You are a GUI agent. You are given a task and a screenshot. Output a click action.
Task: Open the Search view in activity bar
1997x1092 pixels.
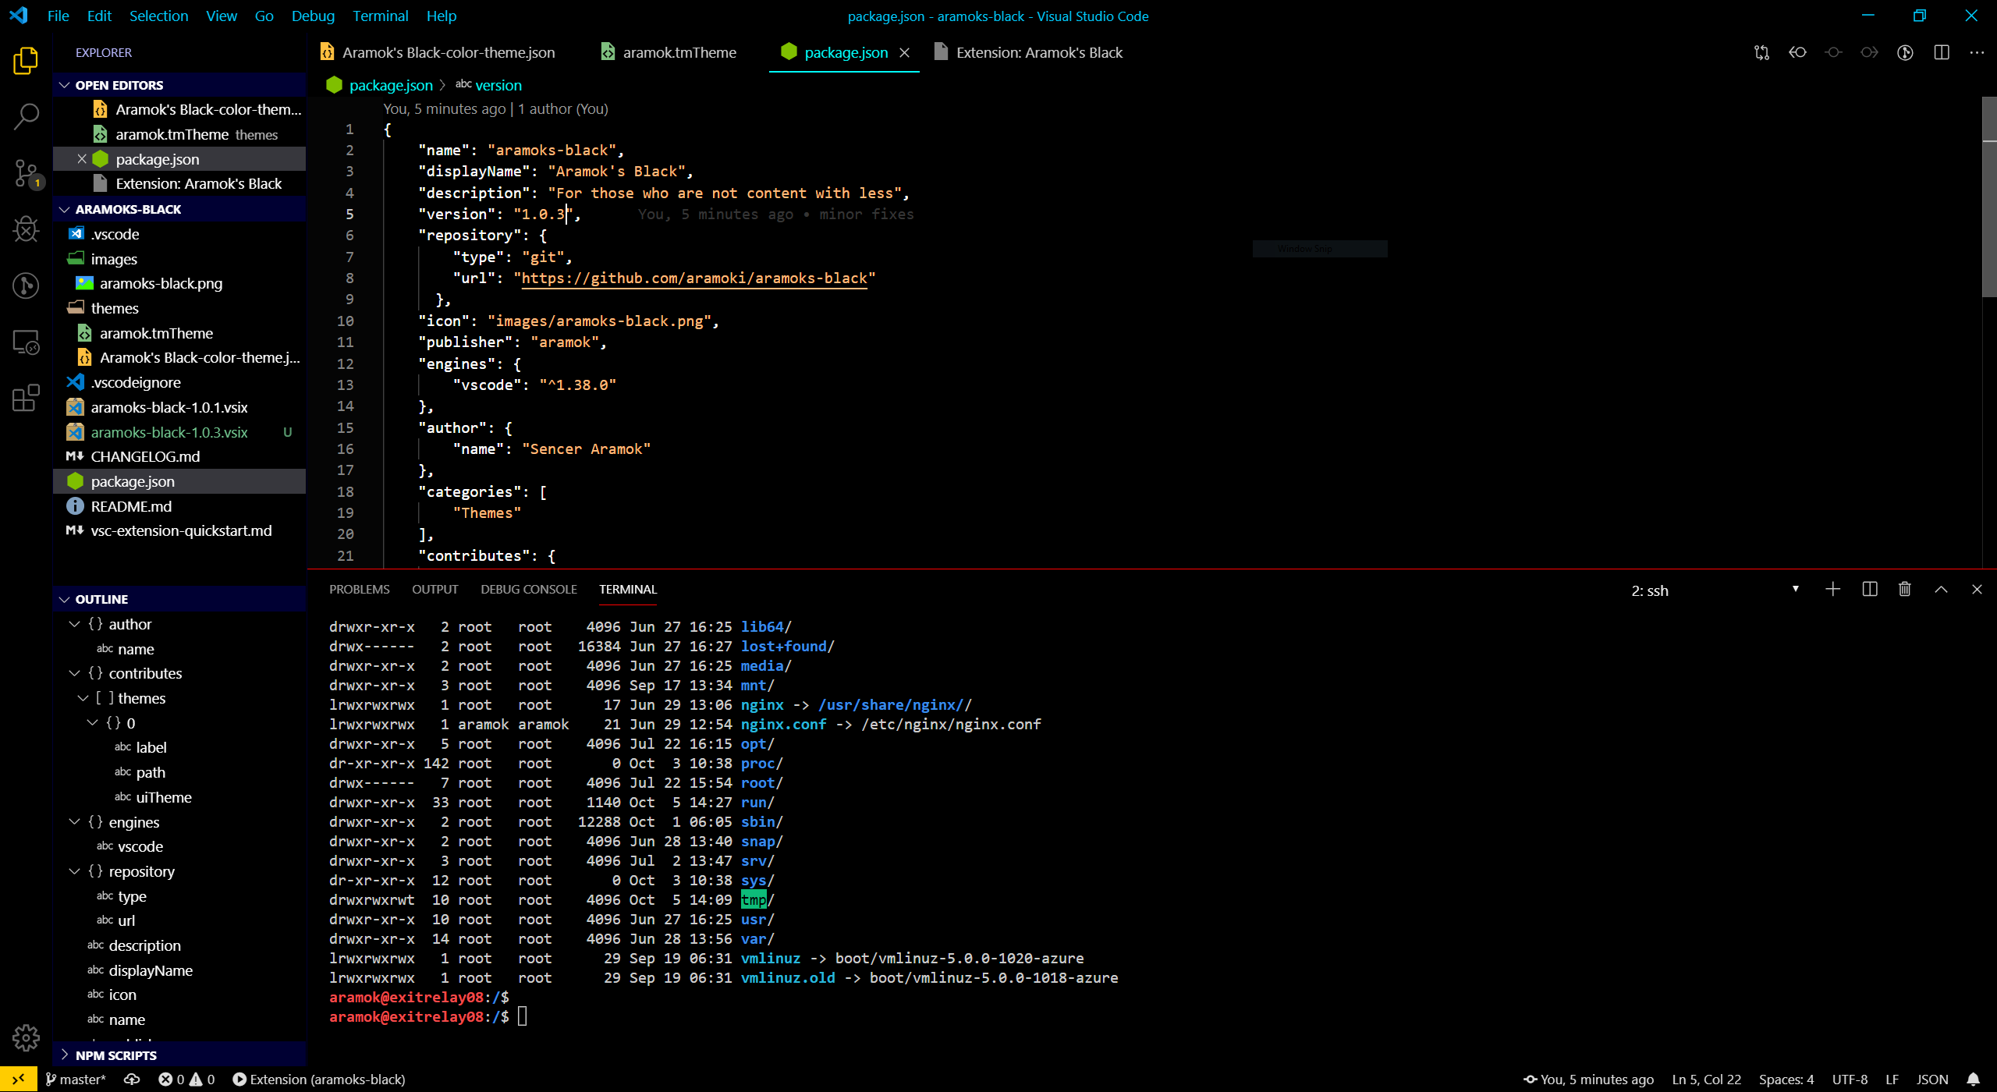[26, 117]
